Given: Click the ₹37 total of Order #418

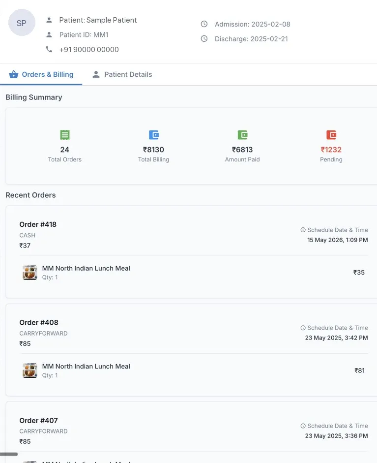Looking at the screenshot, I should (25, 246).
